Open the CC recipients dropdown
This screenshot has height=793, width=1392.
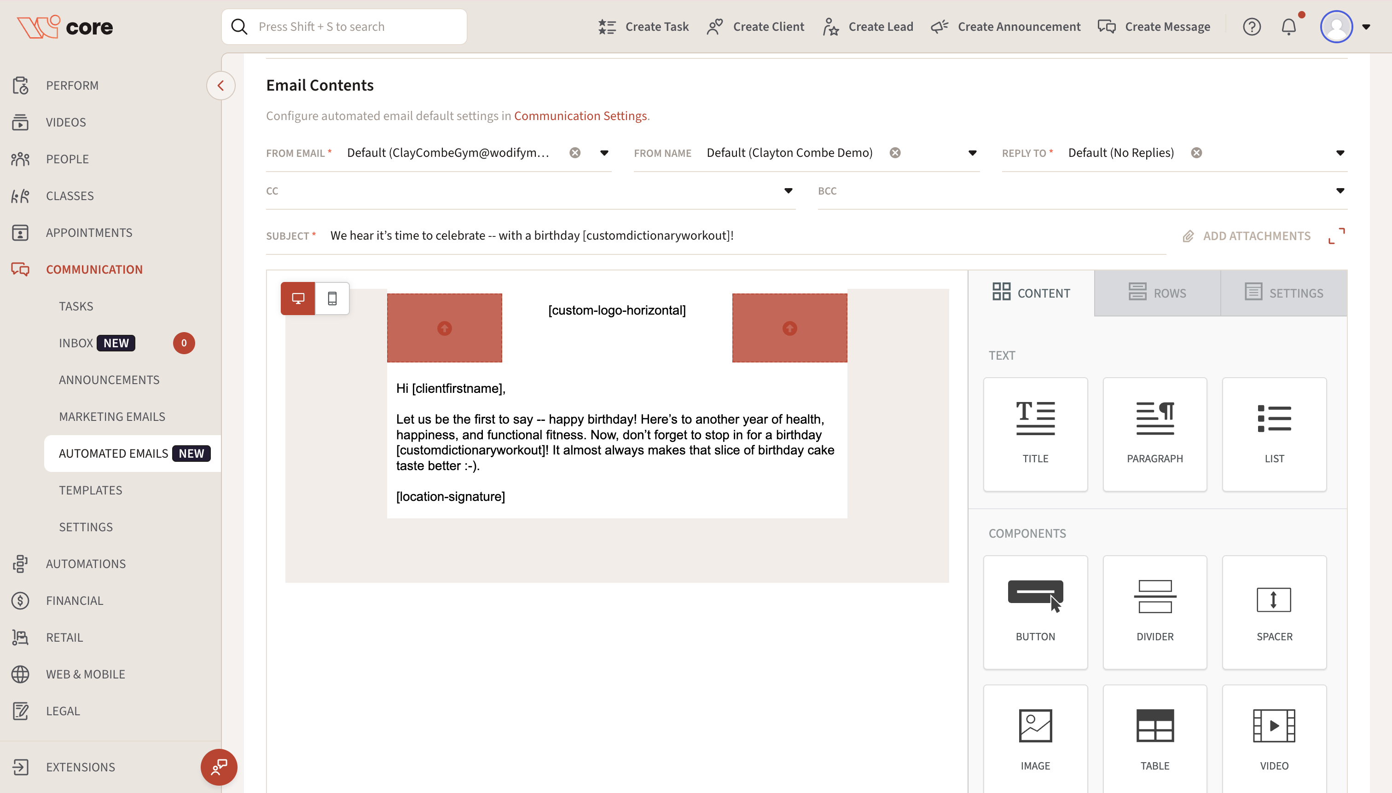click(x=788, y=190)
